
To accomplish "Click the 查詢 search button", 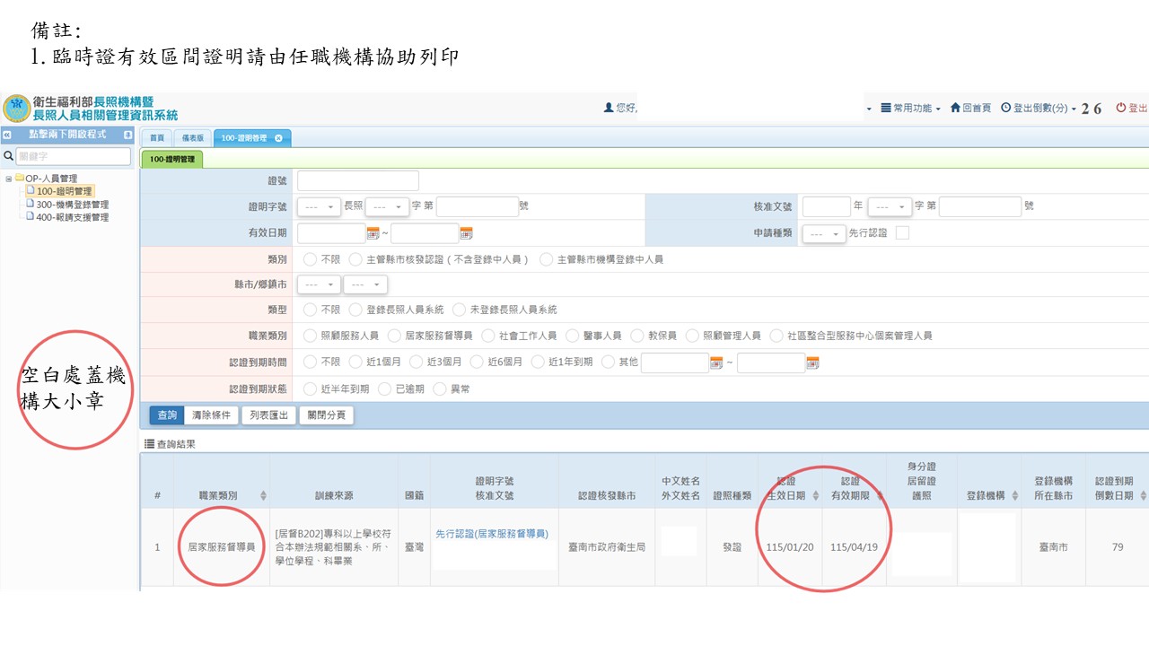I will click(x=166, y=415).
